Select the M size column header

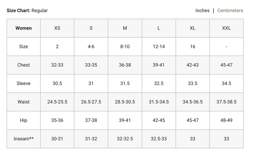pos(125,28)
